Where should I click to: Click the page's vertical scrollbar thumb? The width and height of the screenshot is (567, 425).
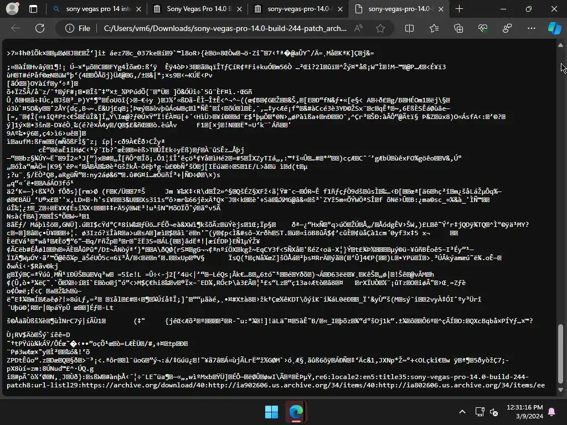[560, 354]
